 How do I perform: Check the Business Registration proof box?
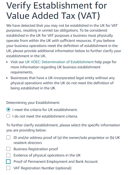(x=8, y=149)
